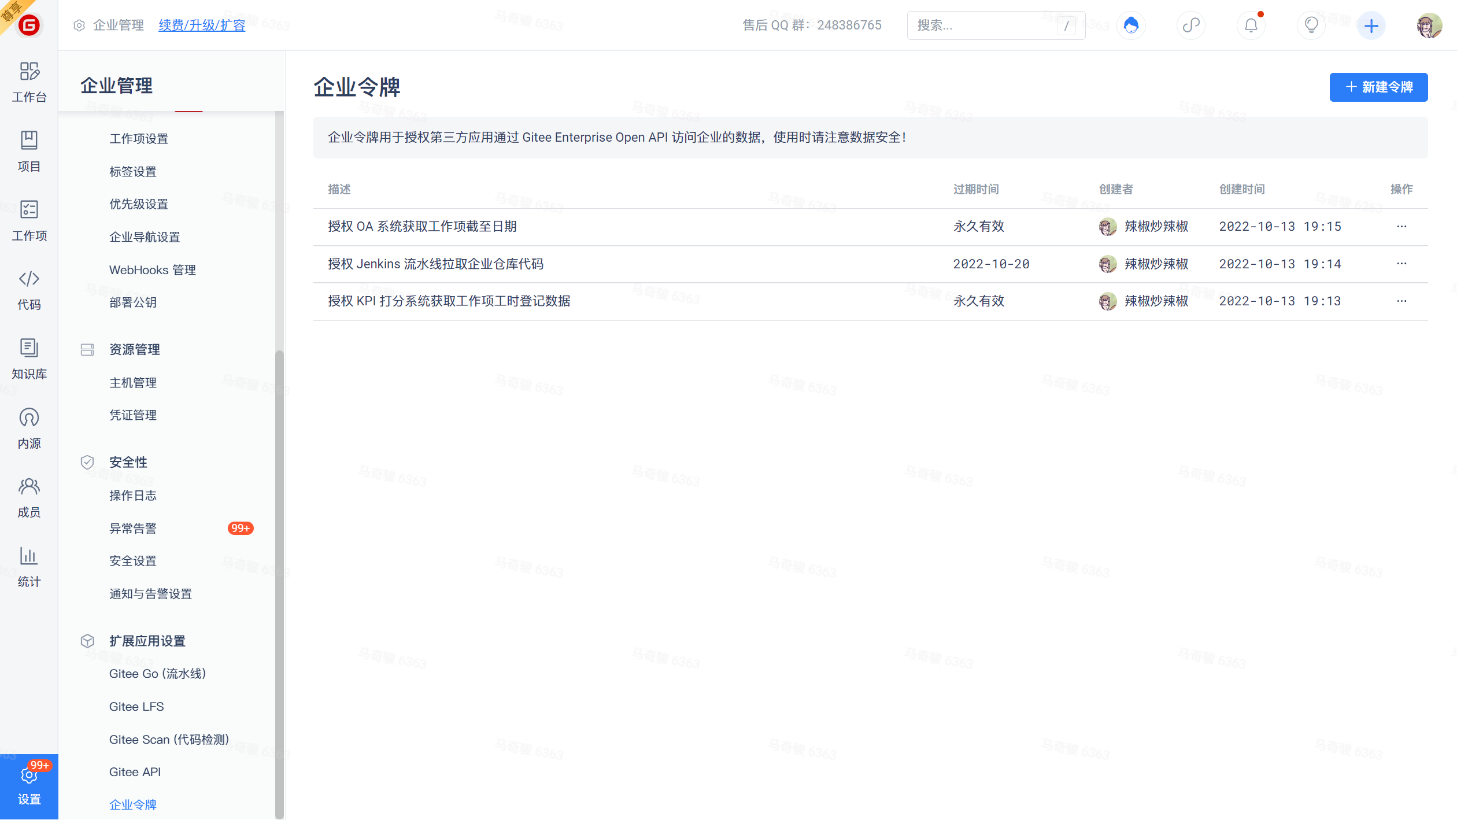The image size is (1457, 820).
Task: Click creator name 辣椒炒辣椒 in OA row
Action: pyautogui.click(x=1156, y=227)
